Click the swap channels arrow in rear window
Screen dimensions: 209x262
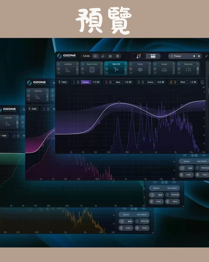(x=130, y=221)
